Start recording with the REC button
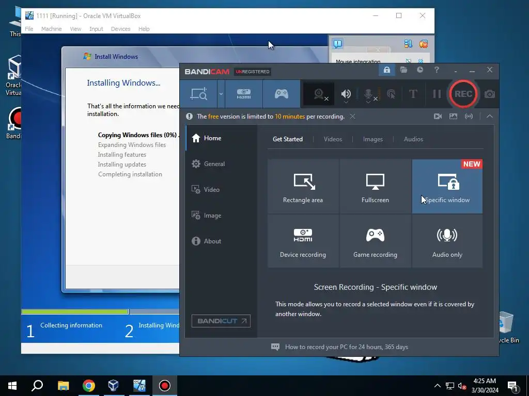This screenshot has height=396, width=529. pos(463,94)
